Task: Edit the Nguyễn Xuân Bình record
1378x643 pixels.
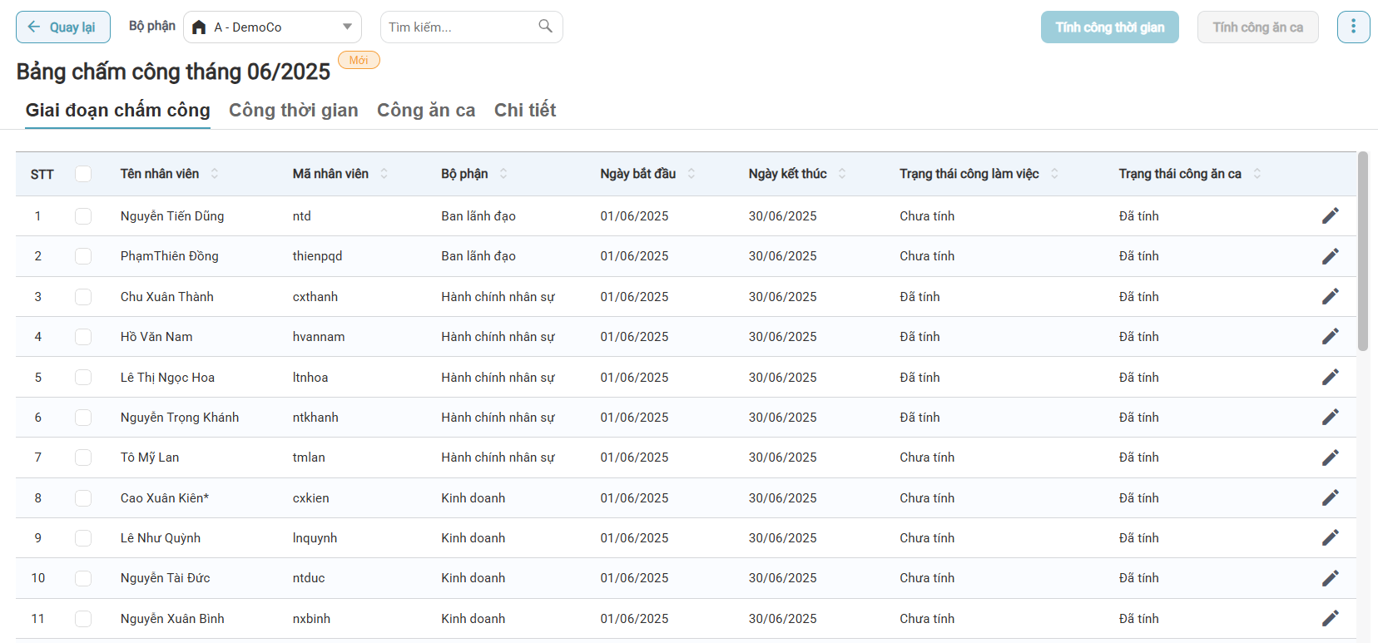Action: pos(1330,619)
